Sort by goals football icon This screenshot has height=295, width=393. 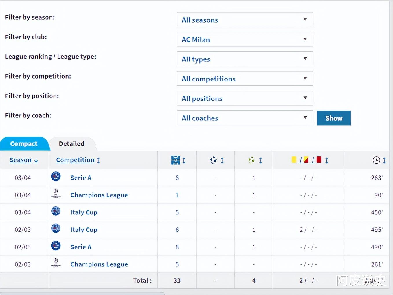tap(213, 160)
